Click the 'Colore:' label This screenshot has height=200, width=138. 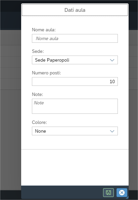pyautogui.click(x=39, y=122)
